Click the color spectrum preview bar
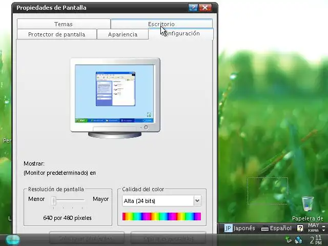 click(161, 216)
